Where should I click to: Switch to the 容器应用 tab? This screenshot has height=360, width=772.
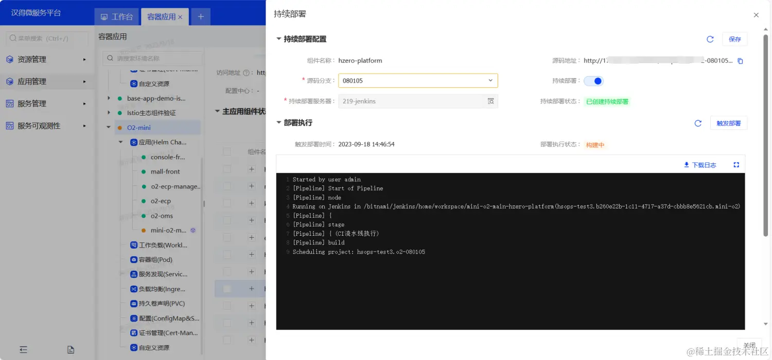pyautogui.click(x=161, y=17)
